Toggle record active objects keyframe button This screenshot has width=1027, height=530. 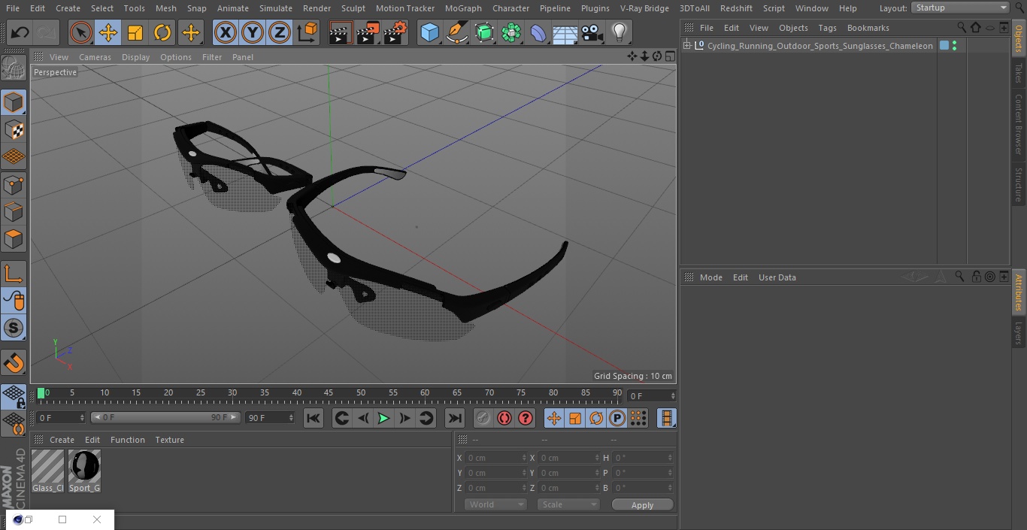click(x=483, y=418)
